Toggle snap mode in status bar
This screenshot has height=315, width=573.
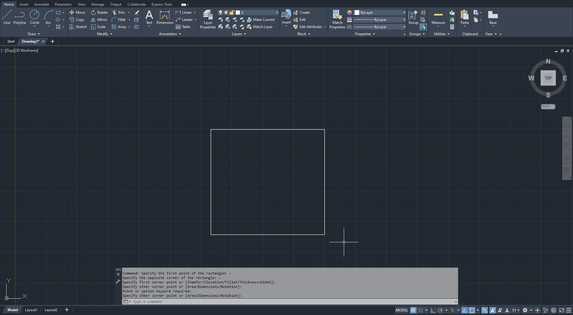(x=420, y=310)
